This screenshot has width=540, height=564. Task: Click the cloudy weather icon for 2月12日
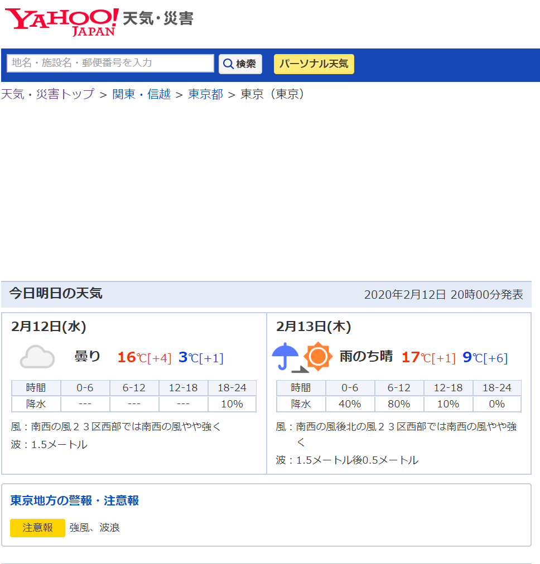[37, 357]
